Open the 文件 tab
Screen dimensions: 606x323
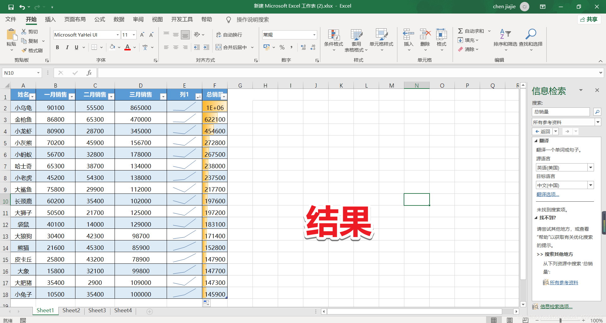(11, 20)
